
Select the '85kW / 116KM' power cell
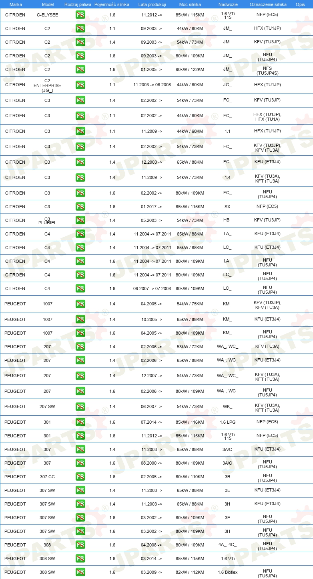point(190,422)
